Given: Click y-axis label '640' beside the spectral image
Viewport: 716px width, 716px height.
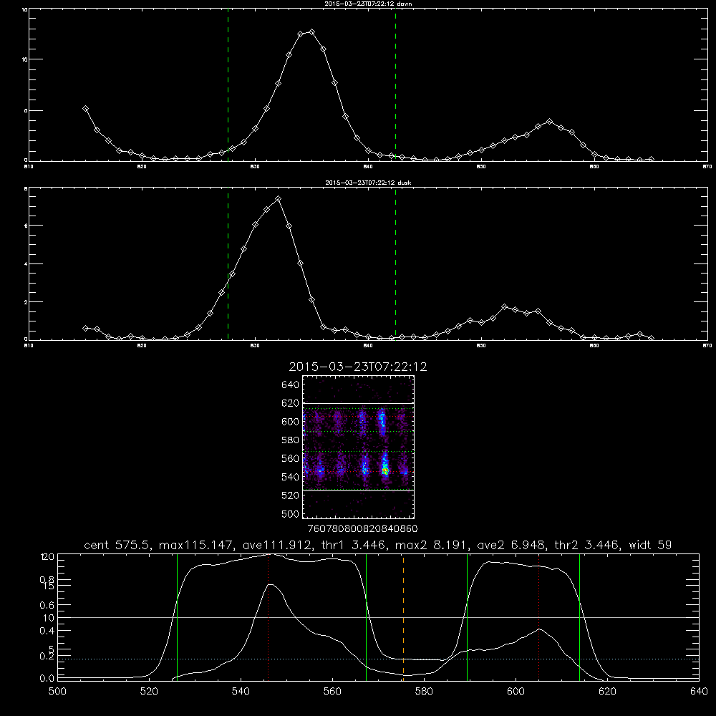Looking at the screenshot, I should coord(290,384).
